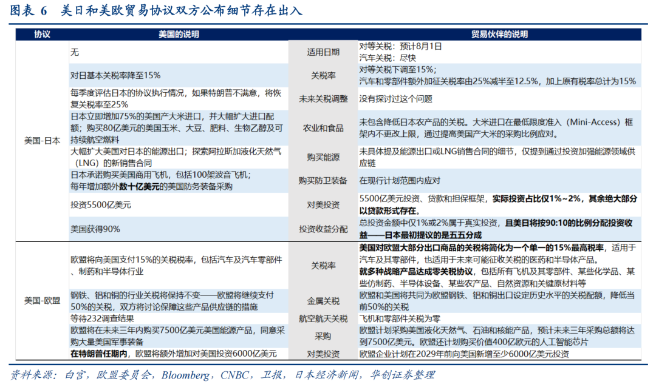
Task: Click the "投资收益分配" category cell
Action: point(323,229)
